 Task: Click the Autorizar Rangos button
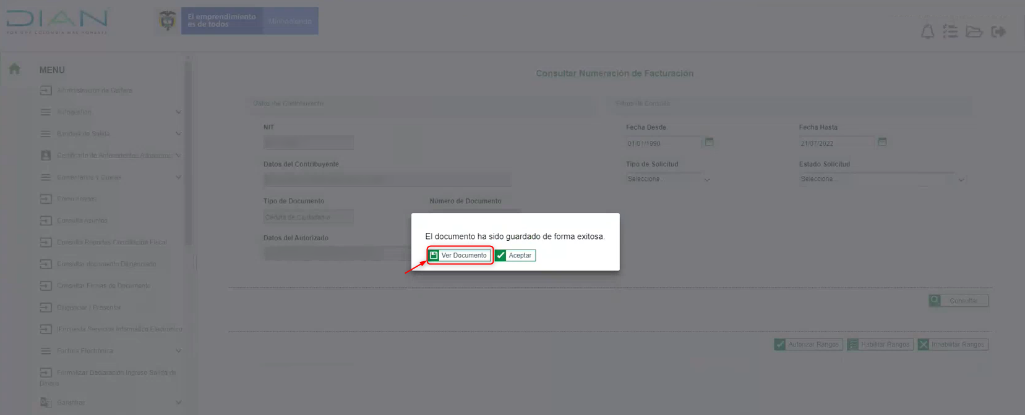[807, 345]
